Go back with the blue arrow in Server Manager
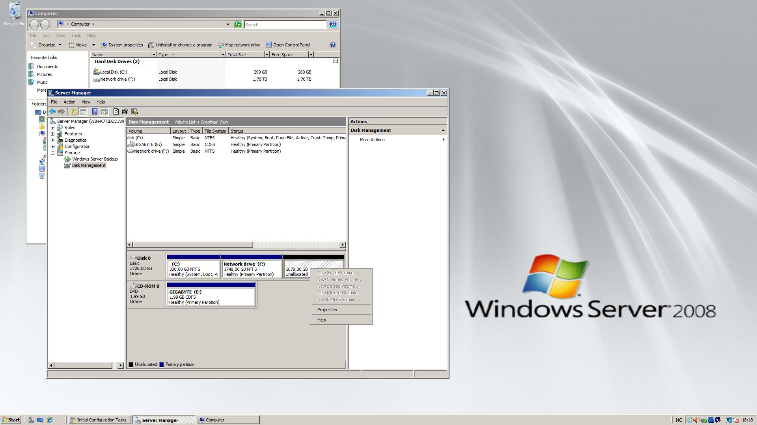The image size is (757, 425). (x=52, y=111)
